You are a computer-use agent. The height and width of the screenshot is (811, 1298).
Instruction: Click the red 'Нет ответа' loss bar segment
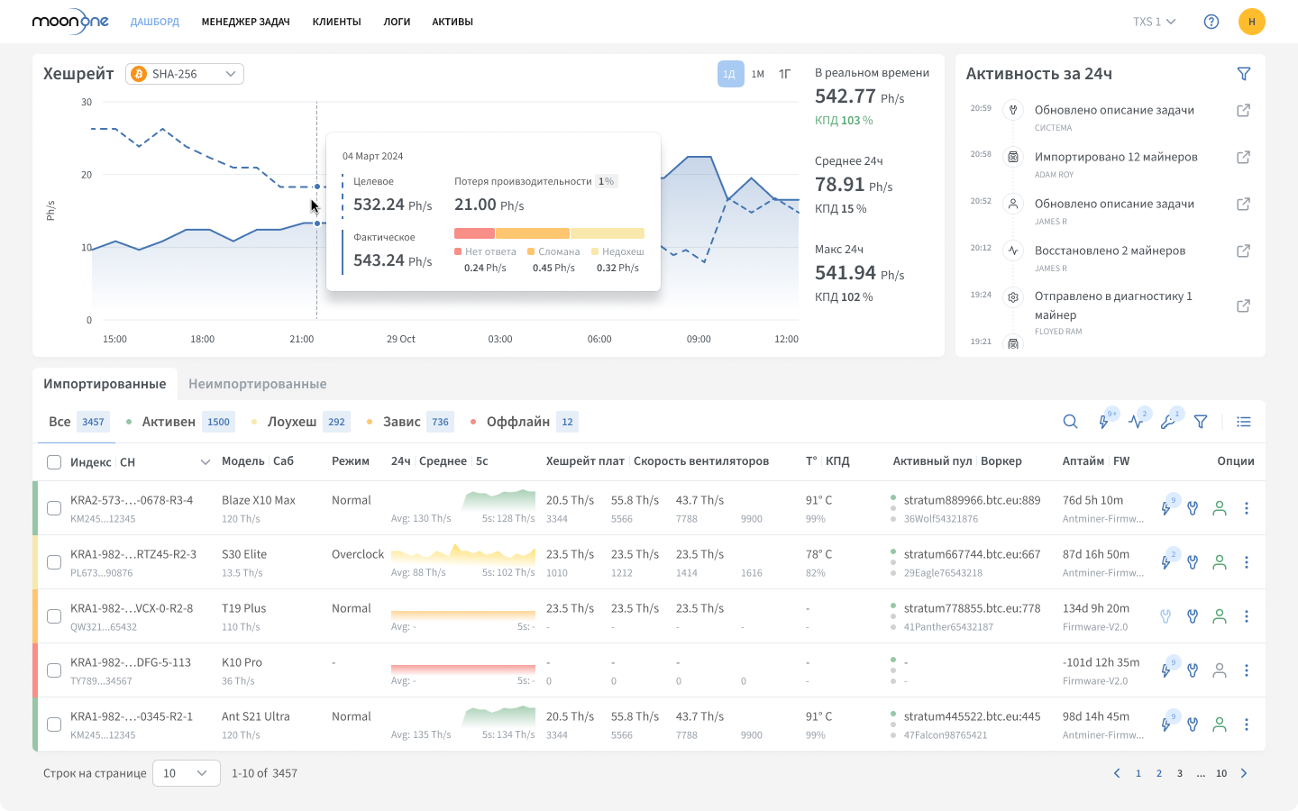(474, 233)
